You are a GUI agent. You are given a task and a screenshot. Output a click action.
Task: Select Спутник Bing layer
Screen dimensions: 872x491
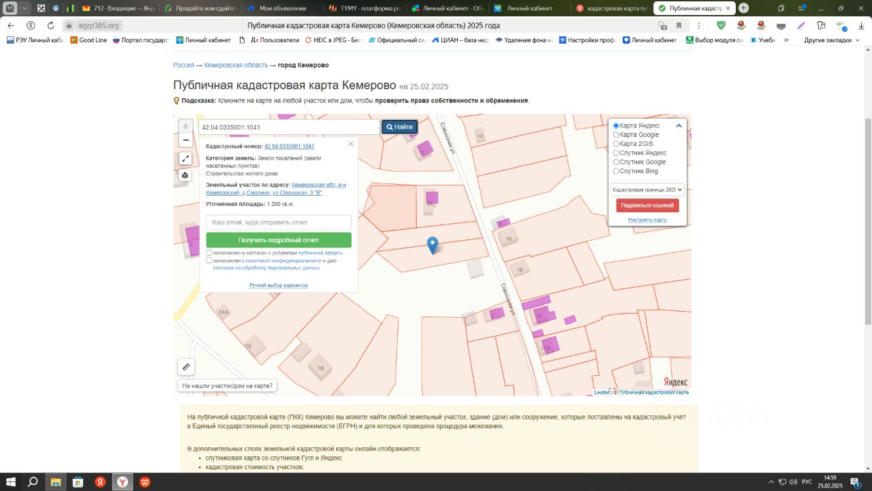tap(616, 171)
